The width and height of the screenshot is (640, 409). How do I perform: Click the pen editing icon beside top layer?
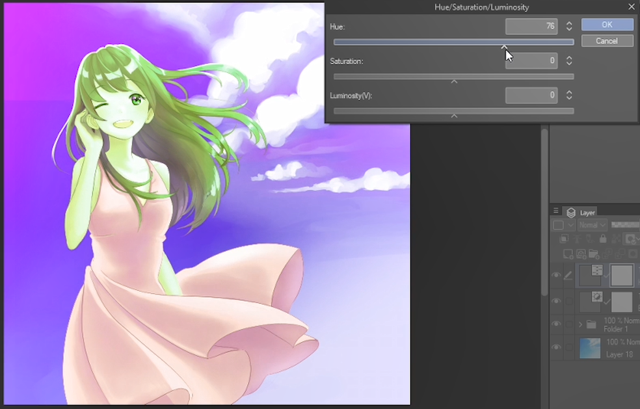coord(568,276)
